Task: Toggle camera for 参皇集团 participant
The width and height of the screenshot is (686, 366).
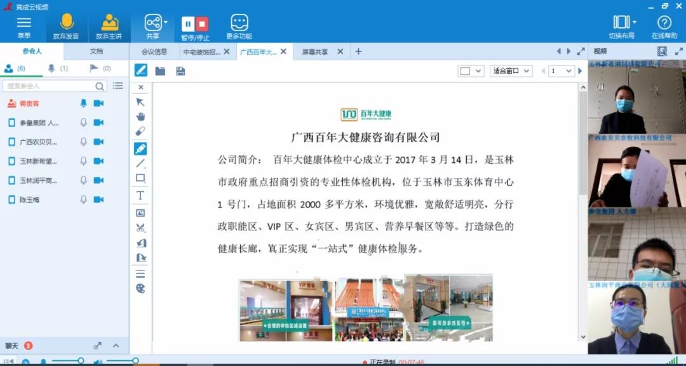Action: [98, 122]
